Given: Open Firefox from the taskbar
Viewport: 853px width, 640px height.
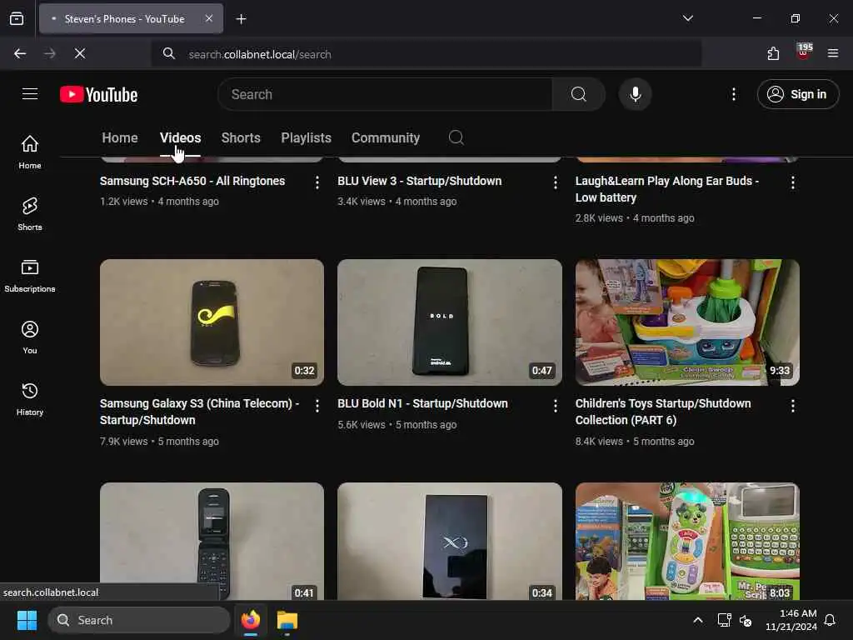Looking at the screenshot, I should pos(250,620).
